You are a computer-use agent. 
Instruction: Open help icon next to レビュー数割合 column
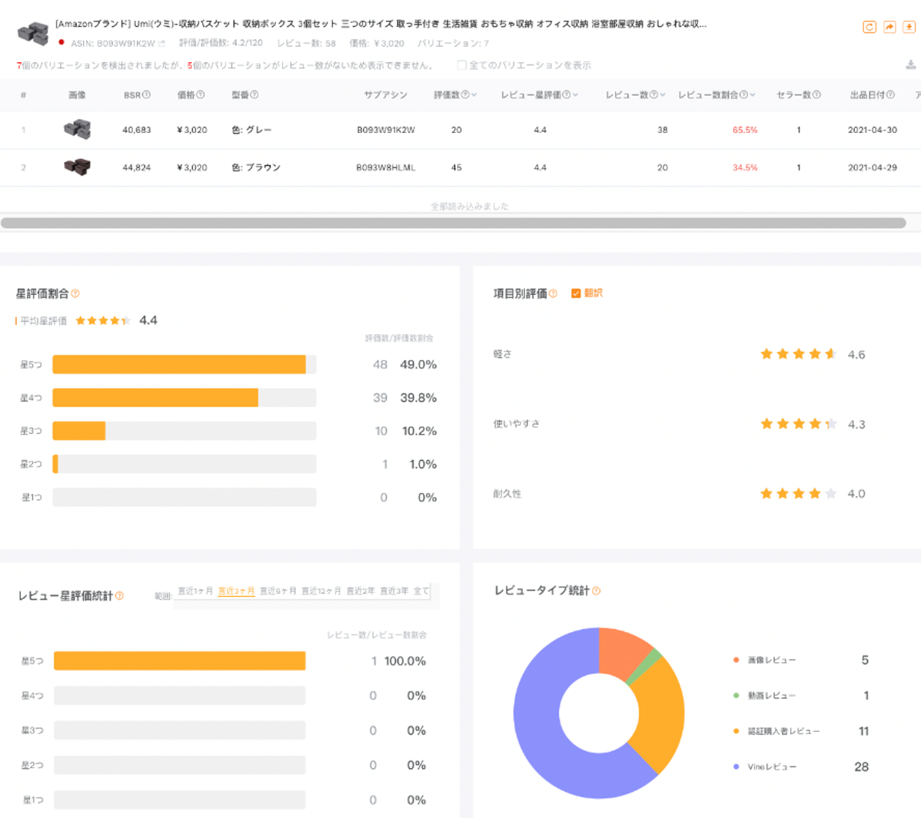(743, 95)
